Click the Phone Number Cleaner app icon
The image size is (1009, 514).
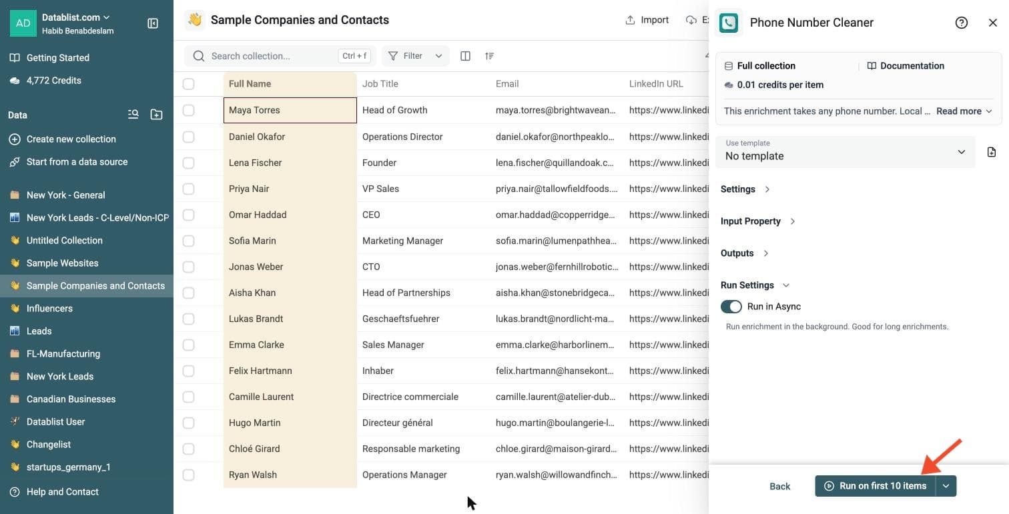click(728, 23)
